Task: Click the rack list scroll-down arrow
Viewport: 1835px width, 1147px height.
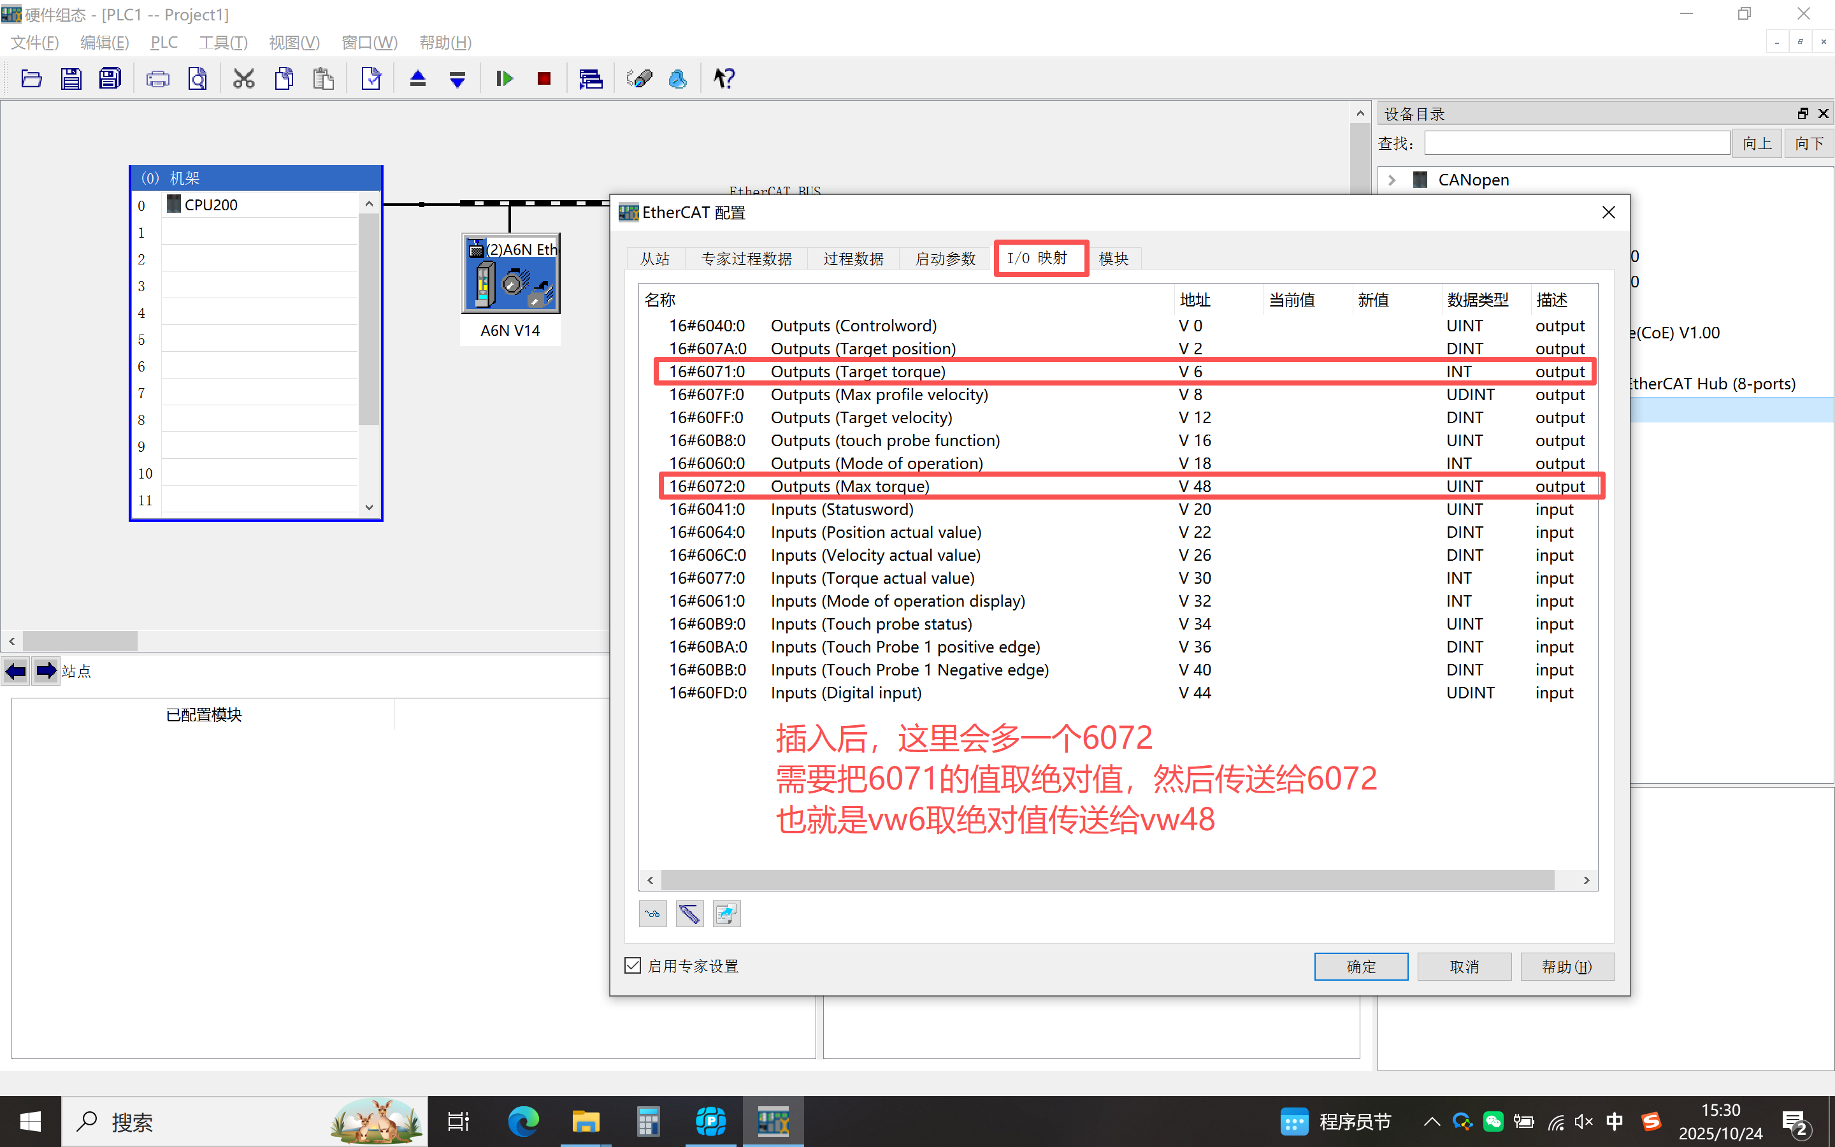Action: pos(368,507)
